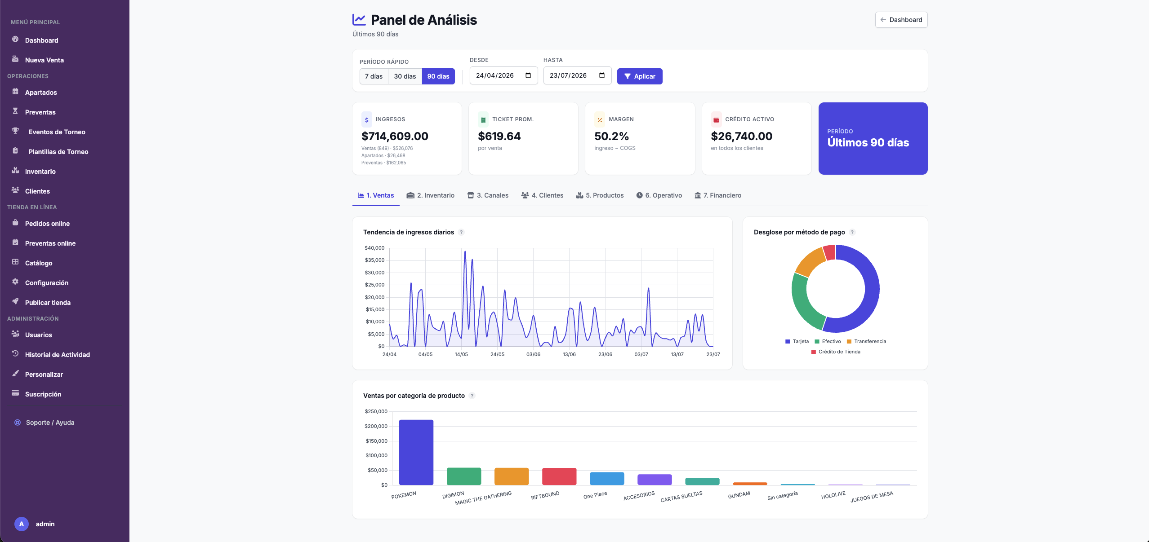Open the Desde date calendar picker

[528, 75]
